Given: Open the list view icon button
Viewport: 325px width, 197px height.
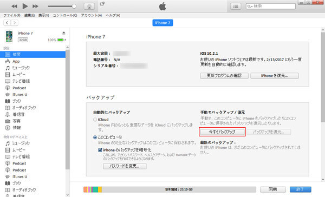Looking at the screenshot, I should tap(236, 6).
